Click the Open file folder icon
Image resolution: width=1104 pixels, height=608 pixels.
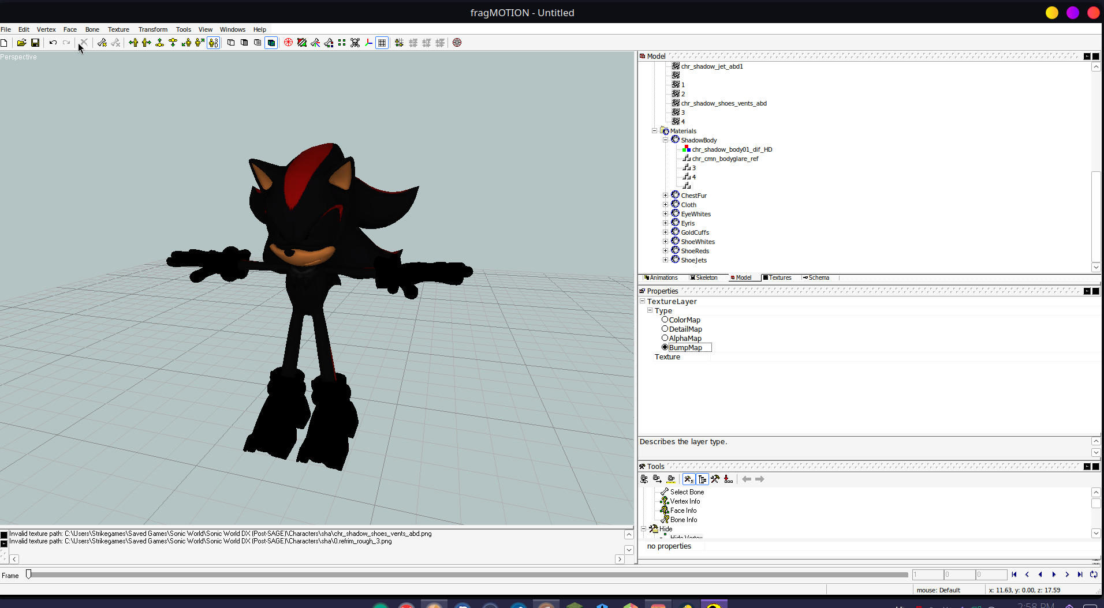tap(21, 43)
